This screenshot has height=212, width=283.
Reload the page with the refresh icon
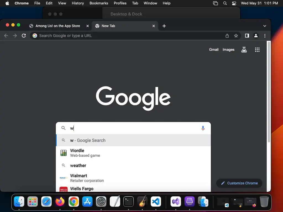[x=24, y=36]
